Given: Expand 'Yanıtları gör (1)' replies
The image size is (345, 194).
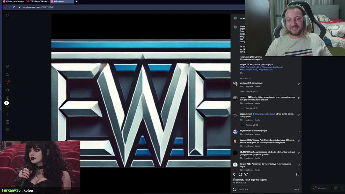Looking at the screenshot, I should (x=252, y=125).
